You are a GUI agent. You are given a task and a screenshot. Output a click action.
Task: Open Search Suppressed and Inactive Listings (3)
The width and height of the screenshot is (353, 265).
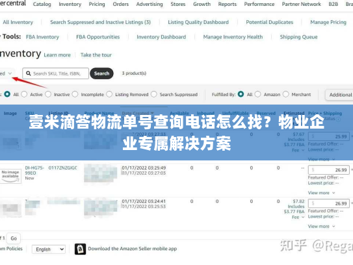click(100, 22)
